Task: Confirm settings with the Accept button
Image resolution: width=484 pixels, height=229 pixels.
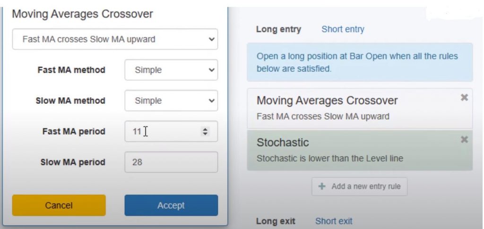Action: [x=171, y=205]
